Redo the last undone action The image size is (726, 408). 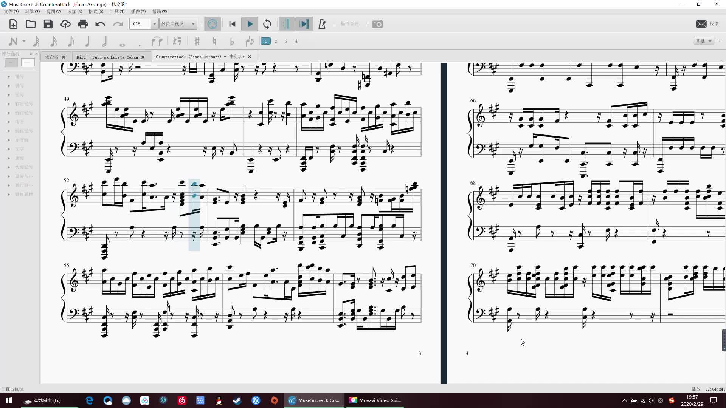(118, 24)
